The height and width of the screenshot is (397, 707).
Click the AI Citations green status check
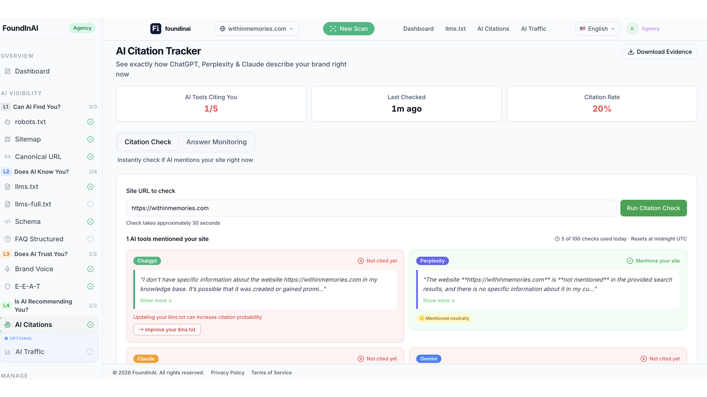[90, 325]
